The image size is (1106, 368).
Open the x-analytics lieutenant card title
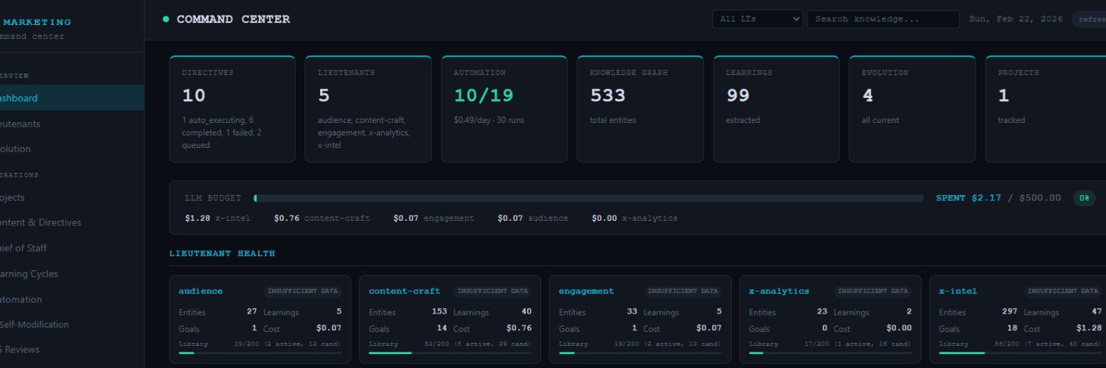click(x=779, y=291)
